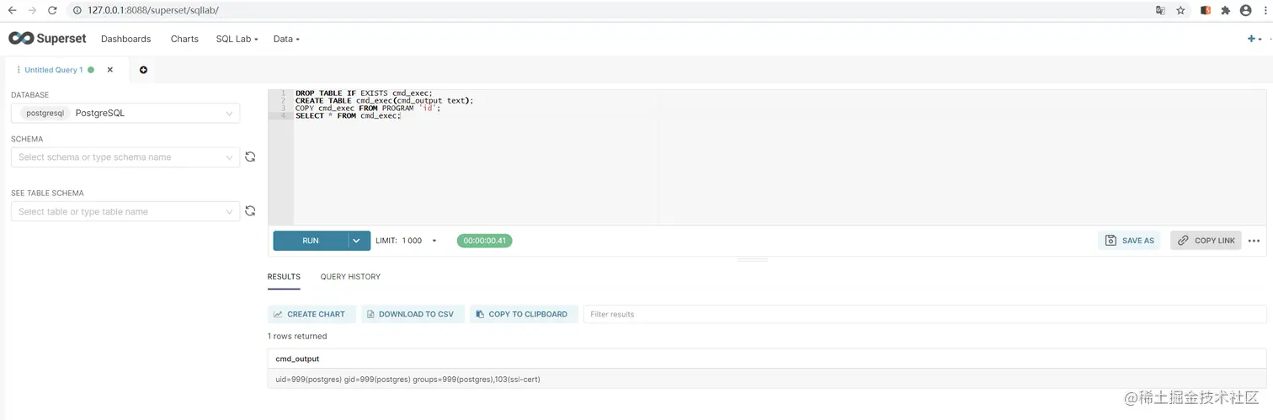The height and width of the screenshot is (420, 1273).
Task: Click the elapsed time 00:00:00.41 badge
Action: [x=484, y=241]
